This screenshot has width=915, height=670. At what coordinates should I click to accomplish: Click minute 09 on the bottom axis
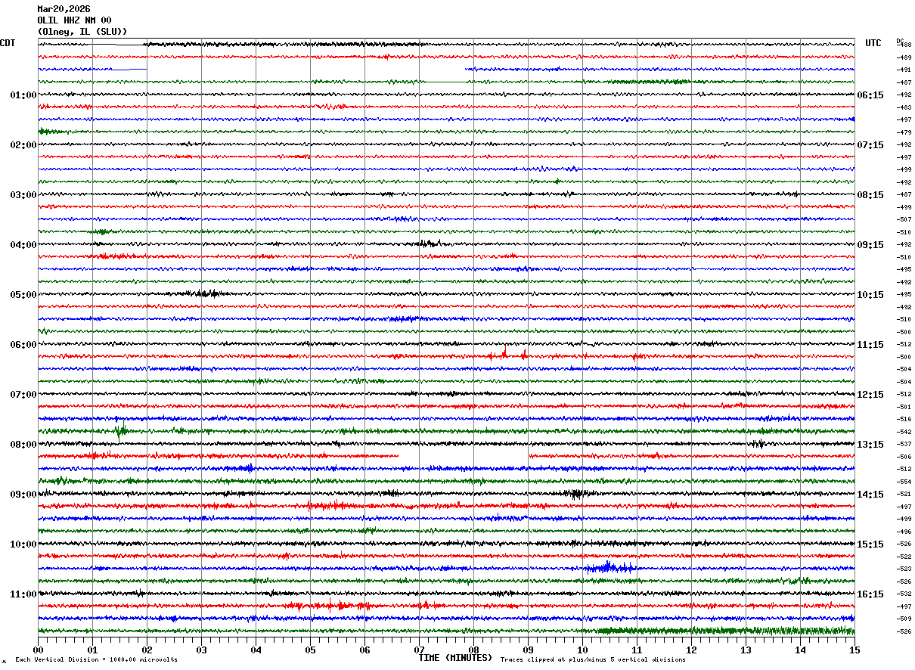[528, 650]
